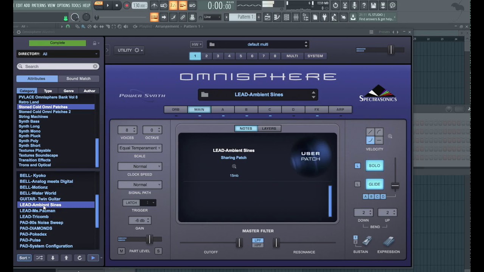Screen dimensions: 484x272
Task: Open the MULTI page
Action: 292,56
